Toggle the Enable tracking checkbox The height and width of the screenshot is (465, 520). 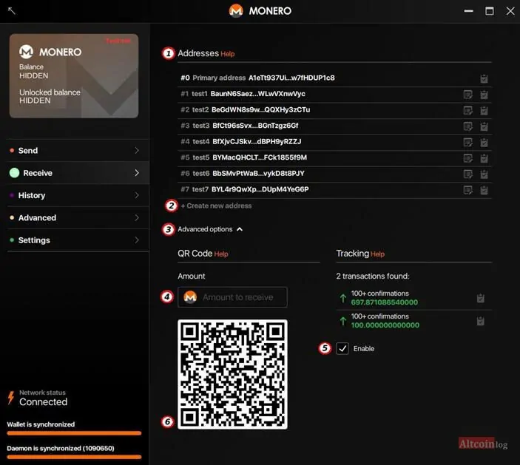click(x=342, y=349)
